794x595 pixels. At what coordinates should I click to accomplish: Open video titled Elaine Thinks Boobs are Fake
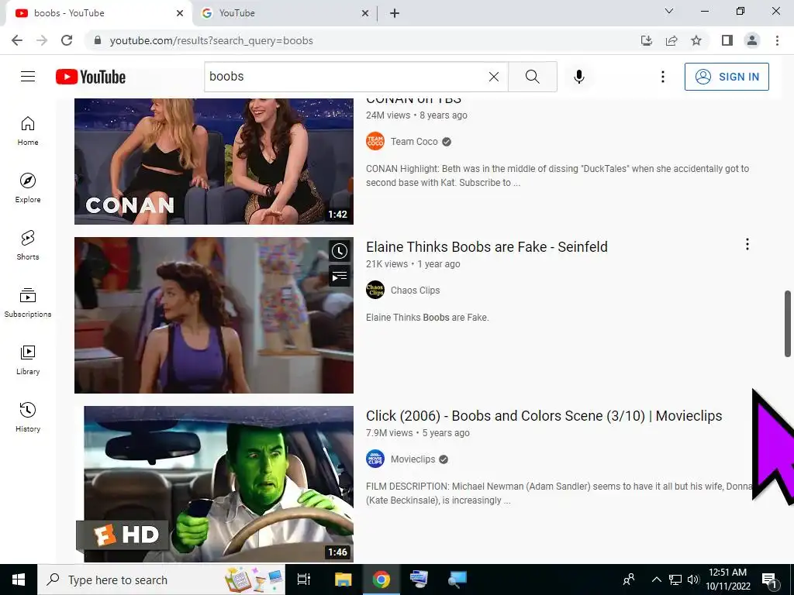[x=487, y=247]
